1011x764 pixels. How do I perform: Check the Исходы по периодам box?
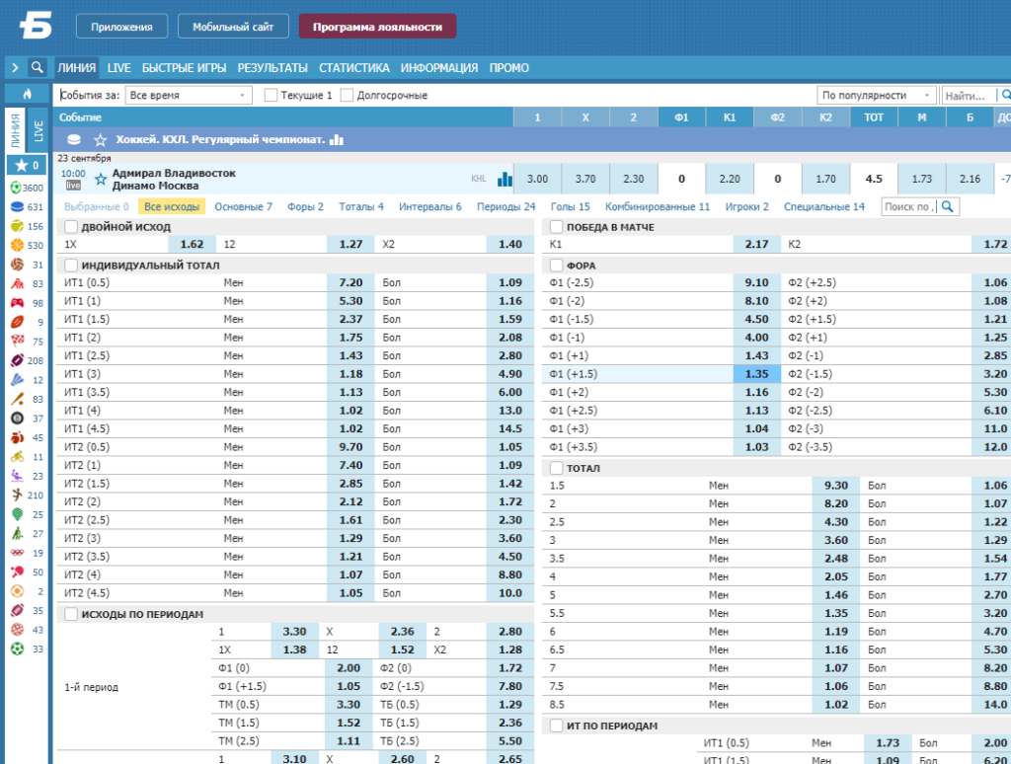click(71, 614)
